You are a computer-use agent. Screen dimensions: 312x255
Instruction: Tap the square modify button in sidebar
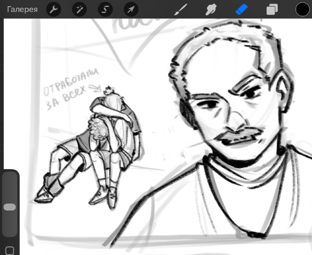click(10, 250)
